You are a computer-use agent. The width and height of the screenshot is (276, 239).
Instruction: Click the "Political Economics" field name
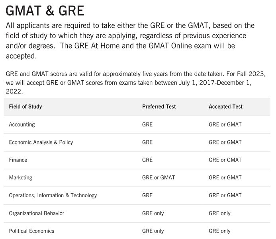pyautogui.click(x=31, y=231)
